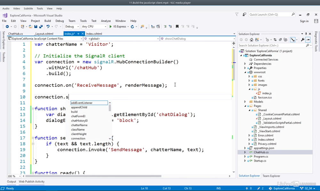Open the Toolbox side tab
320x191 pixels.
4,57
